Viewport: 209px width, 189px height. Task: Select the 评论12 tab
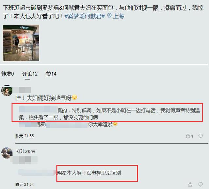click(30, 74)
